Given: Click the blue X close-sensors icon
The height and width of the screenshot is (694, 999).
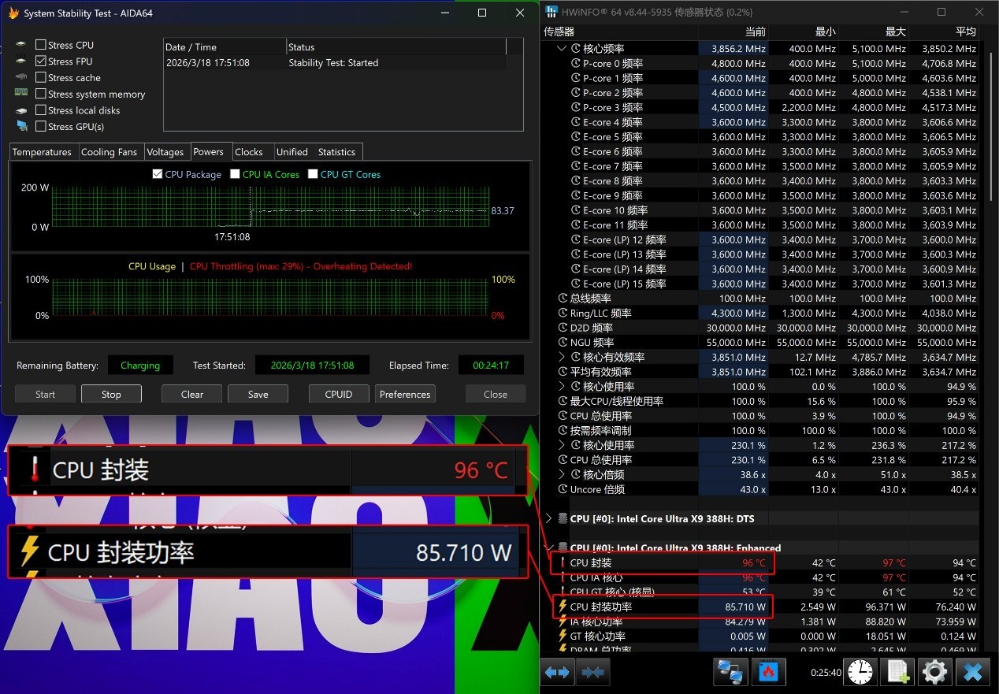Looking at the screenshot, I should coord(973,672).
